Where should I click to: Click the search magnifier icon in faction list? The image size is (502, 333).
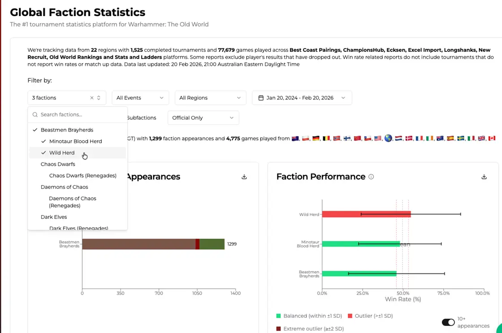coord(35,115)
